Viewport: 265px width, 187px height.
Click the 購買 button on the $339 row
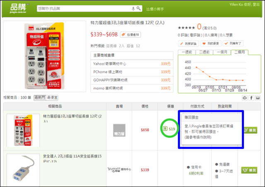[x=249, y=170]
